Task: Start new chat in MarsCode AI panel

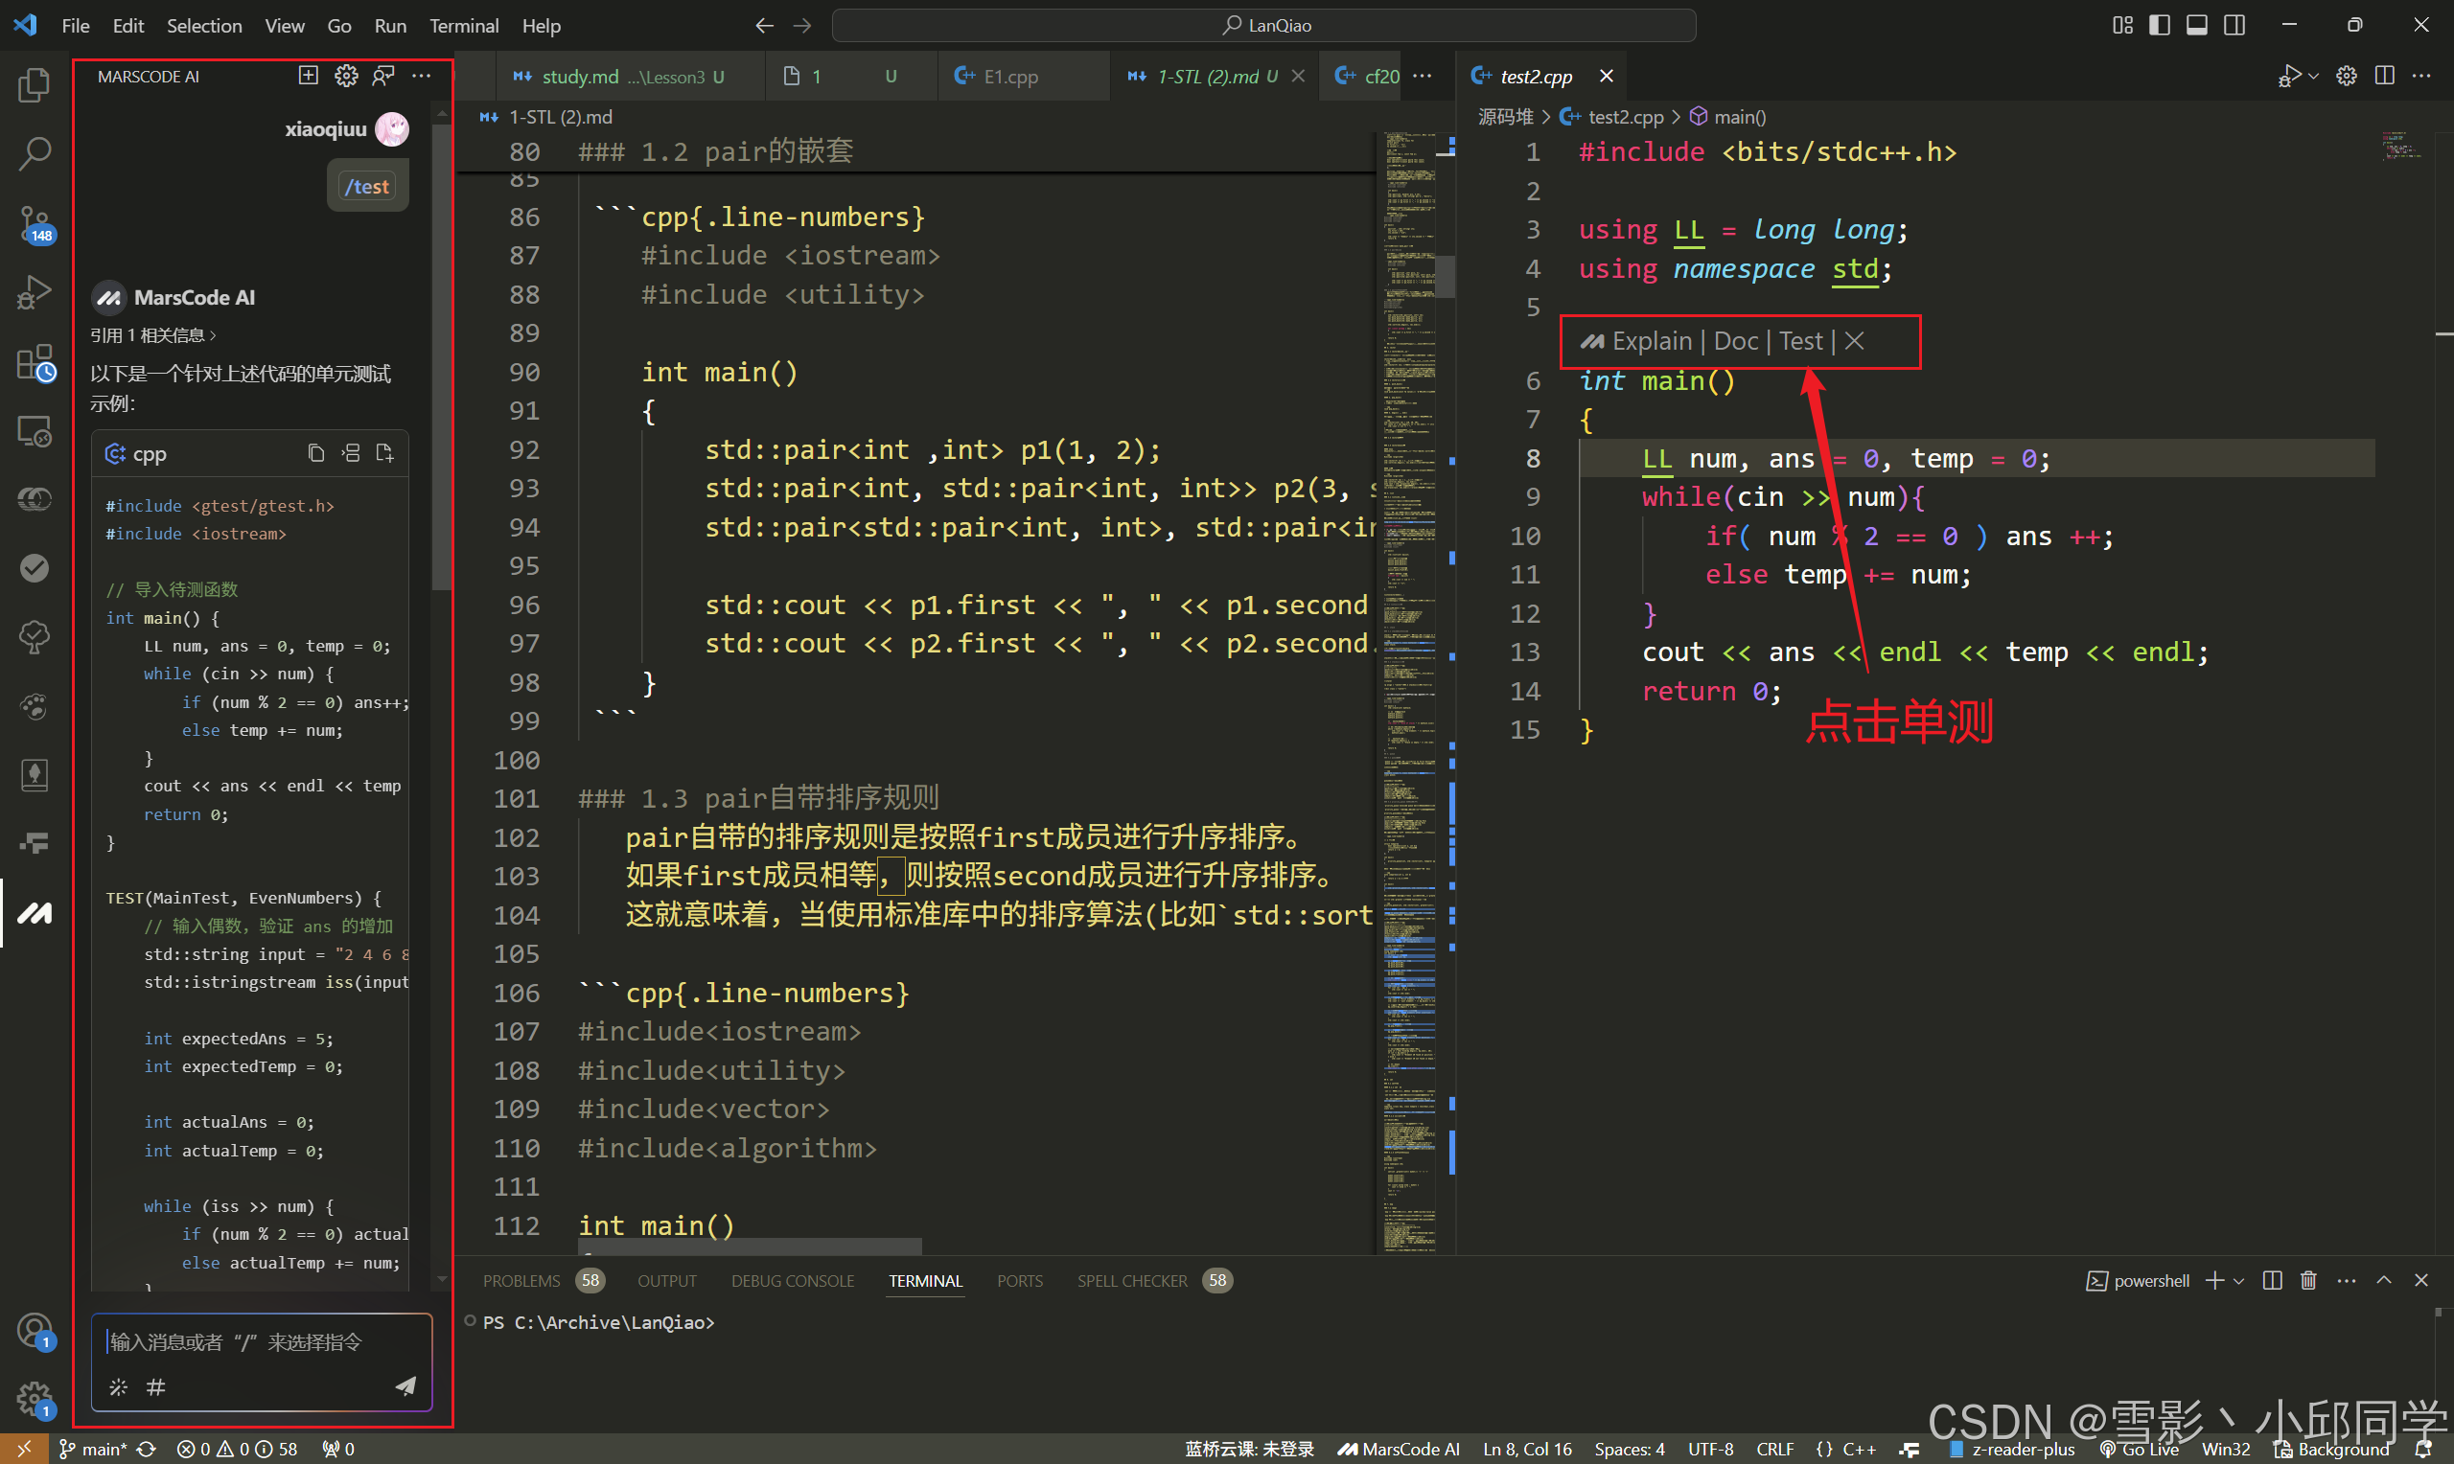Action: tap(309, 76)
